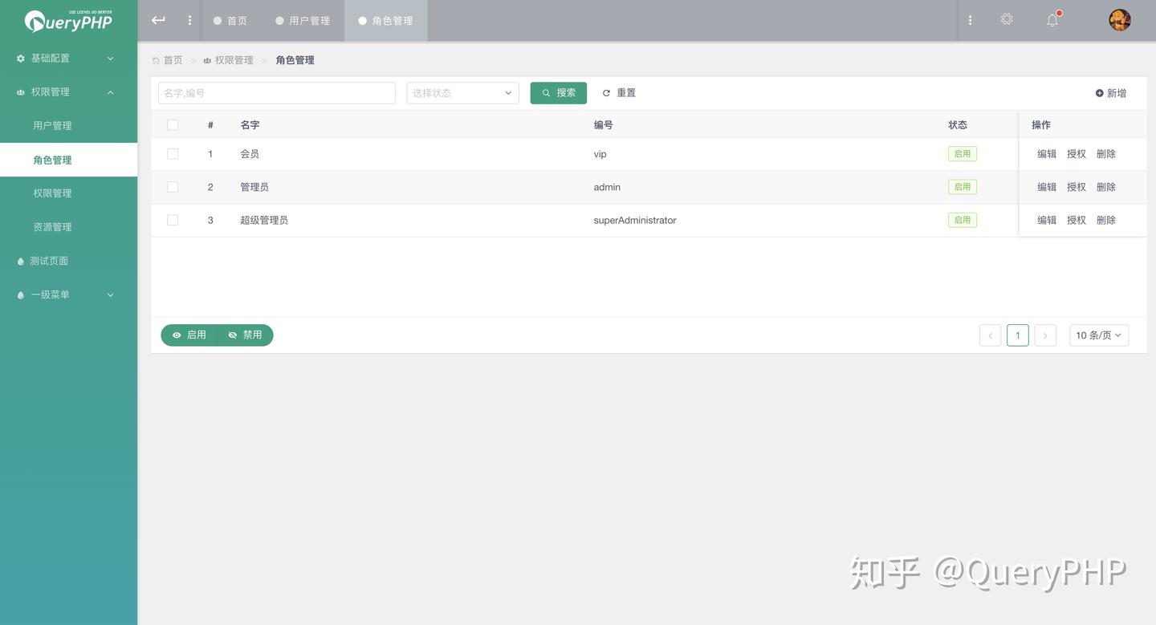1156x625 pixels.
Task: Click the reset refresh icon
Action: 606,93
